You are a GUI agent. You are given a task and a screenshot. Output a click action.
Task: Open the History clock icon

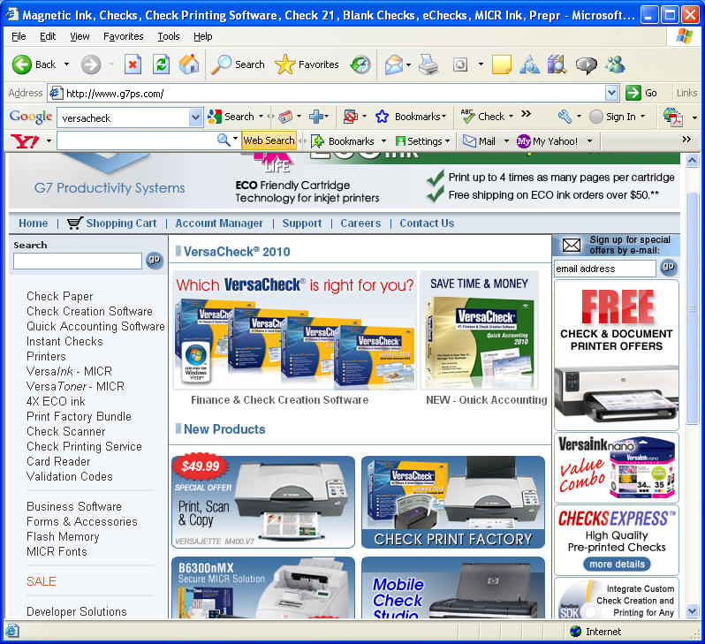pos(360,64)
